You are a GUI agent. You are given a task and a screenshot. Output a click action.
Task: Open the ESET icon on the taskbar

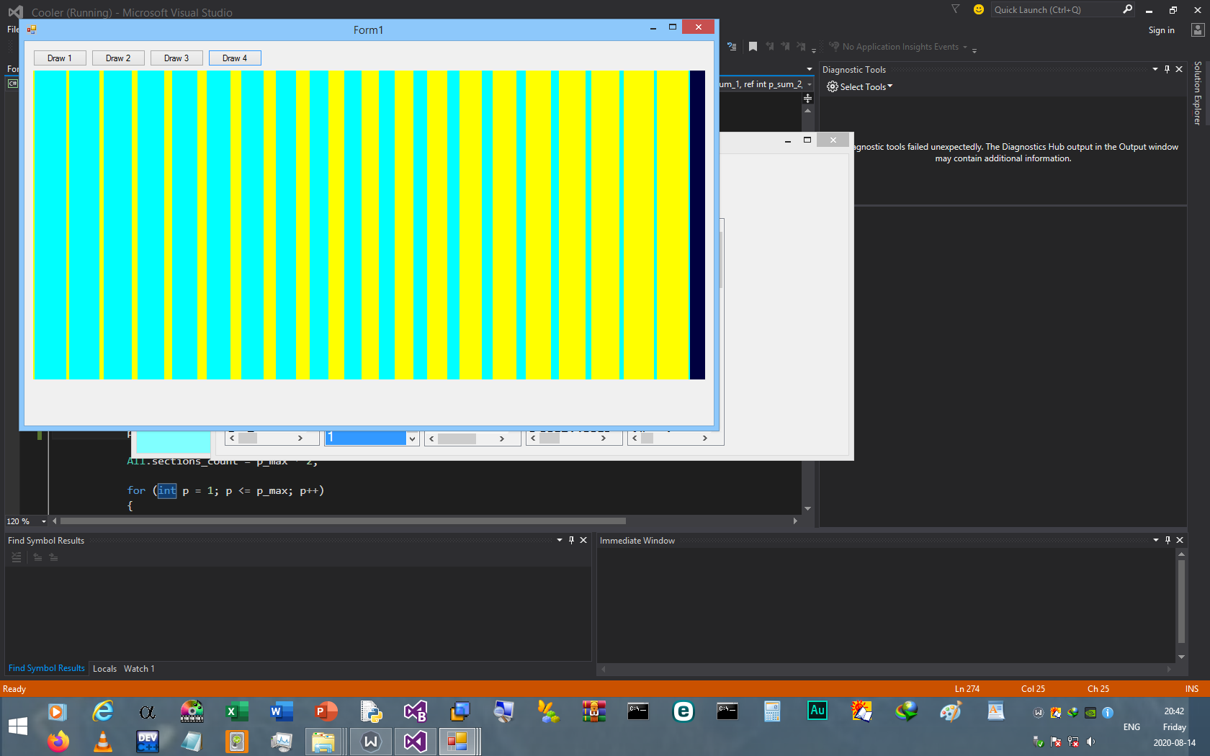683,711
